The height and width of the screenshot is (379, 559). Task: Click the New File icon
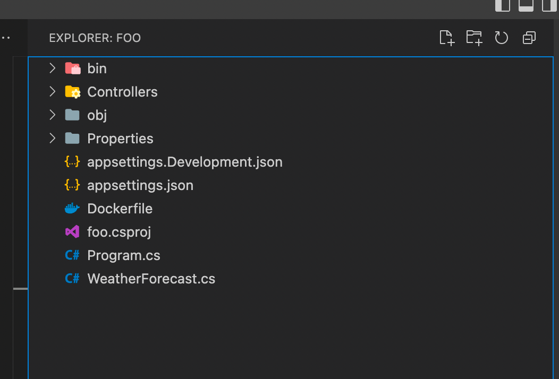point(447,38)
